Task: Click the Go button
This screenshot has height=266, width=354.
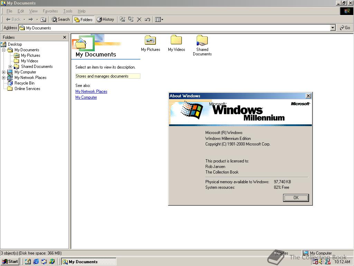Action: click(x=345, y=28)
